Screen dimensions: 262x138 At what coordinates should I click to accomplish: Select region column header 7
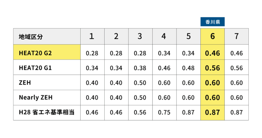(236, 36)
